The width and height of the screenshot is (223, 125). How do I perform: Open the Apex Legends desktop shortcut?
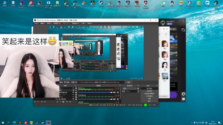pyautogui.click(x=146, y=4)
